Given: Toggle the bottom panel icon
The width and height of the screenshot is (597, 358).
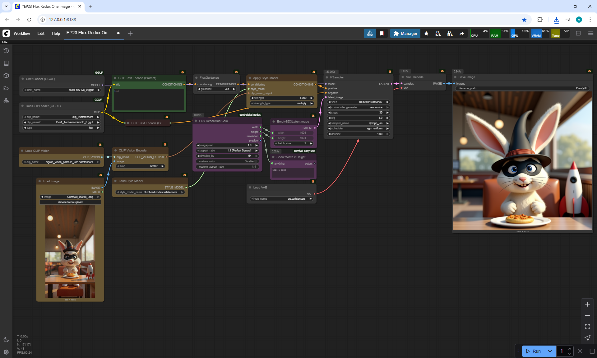Looking at the screenshot, I should click(578, 33).
